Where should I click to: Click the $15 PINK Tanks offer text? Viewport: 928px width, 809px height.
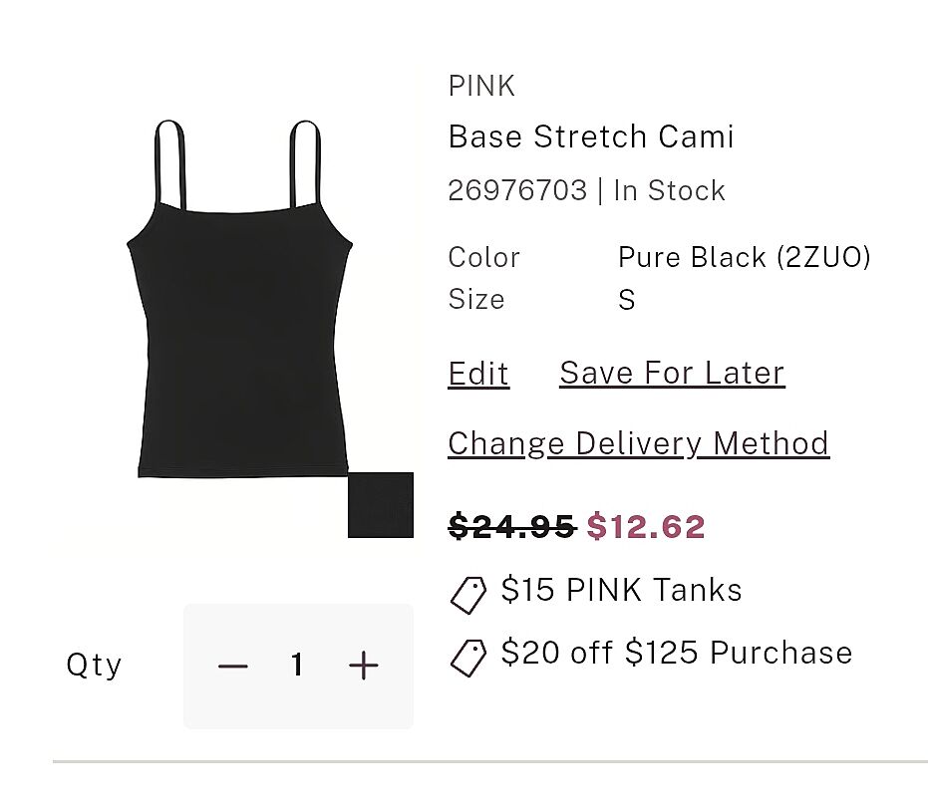[x=621, y=590]
